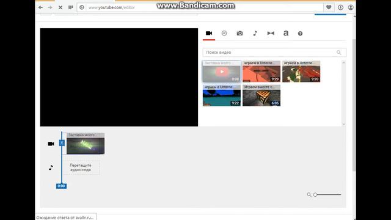The width and height of the screenshot is (391, 220).
Task: Click the 'Поиск видео' search field
Action: point(274,53)
